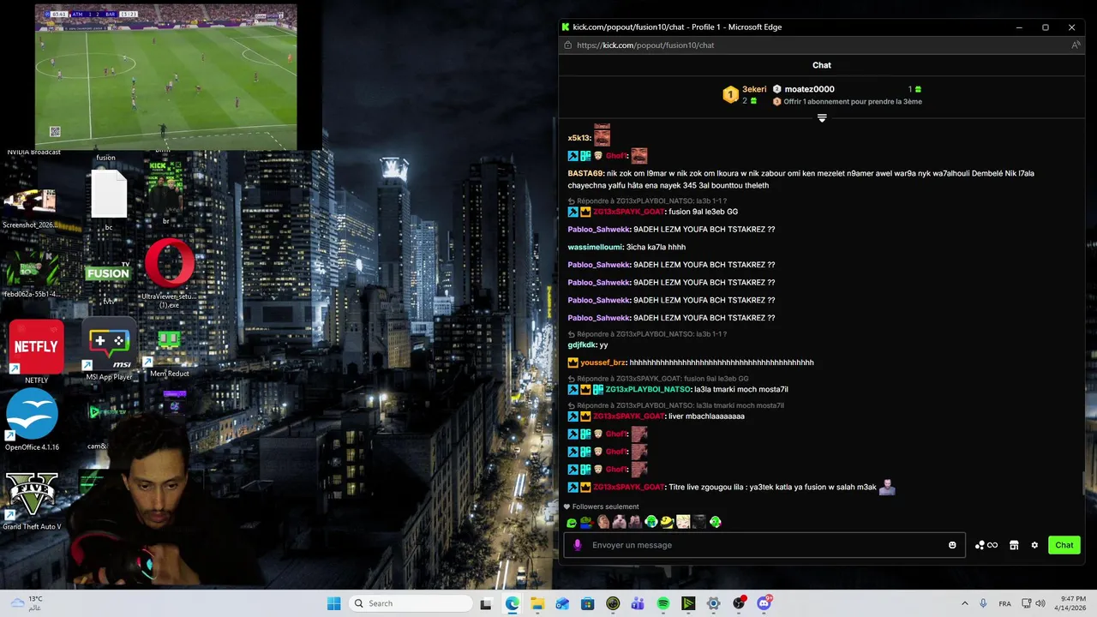Open the emoji picker in message field

[952, 545]
